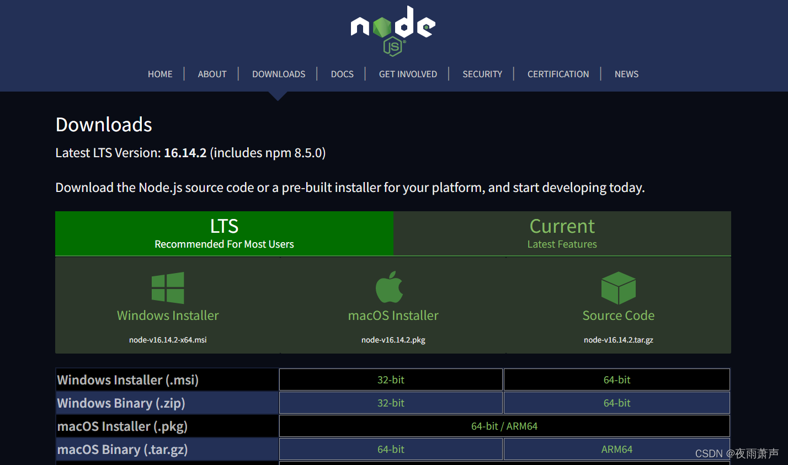Screen dimensions: 788x465
Task: Click the Windows Binary (.zip) row label
Action: point(121,403)
